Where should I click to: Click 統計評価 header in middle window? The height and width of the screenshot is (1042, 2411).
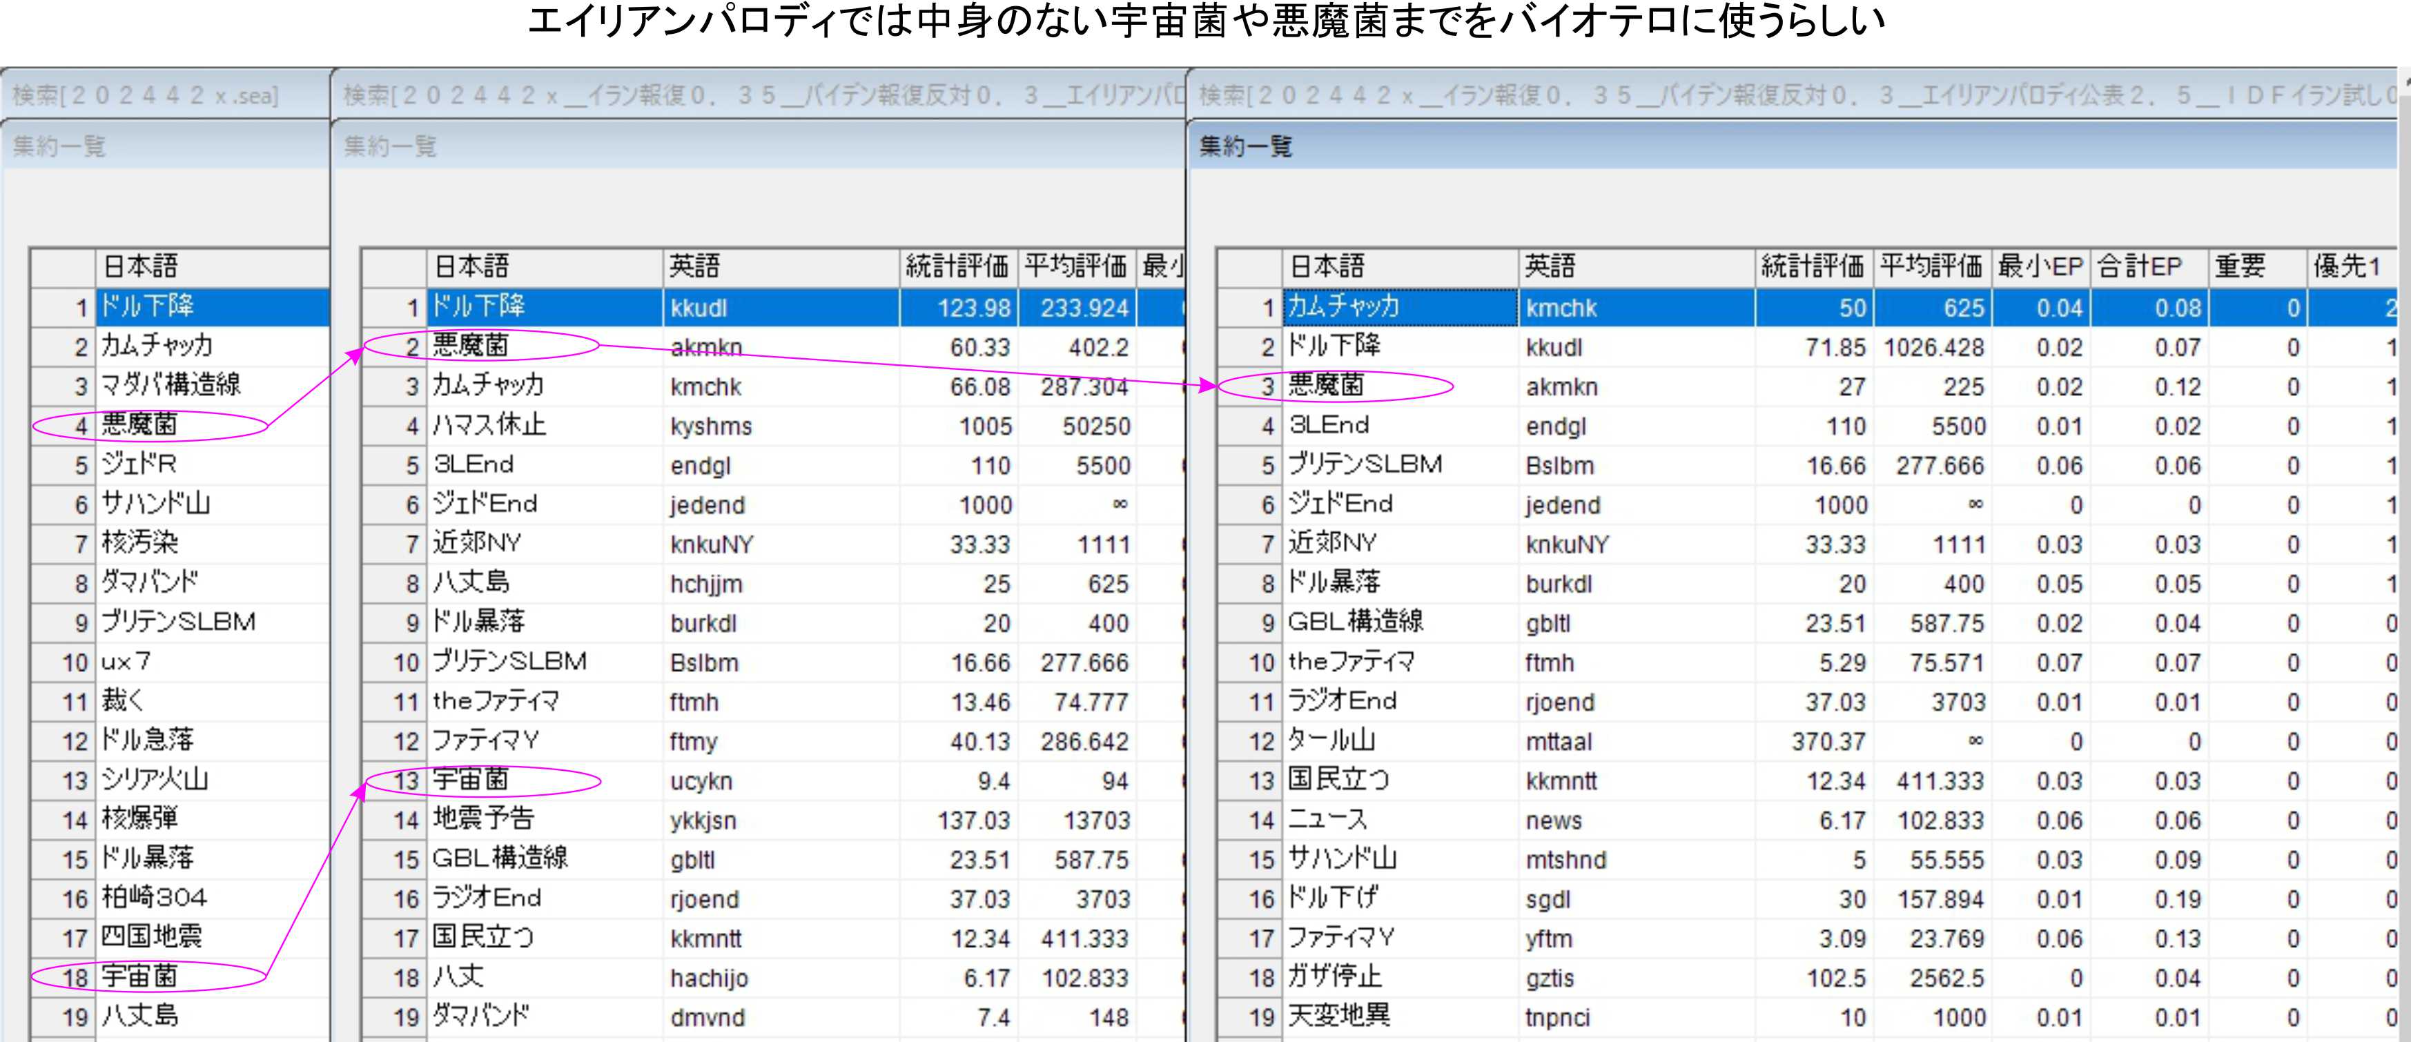959,268
